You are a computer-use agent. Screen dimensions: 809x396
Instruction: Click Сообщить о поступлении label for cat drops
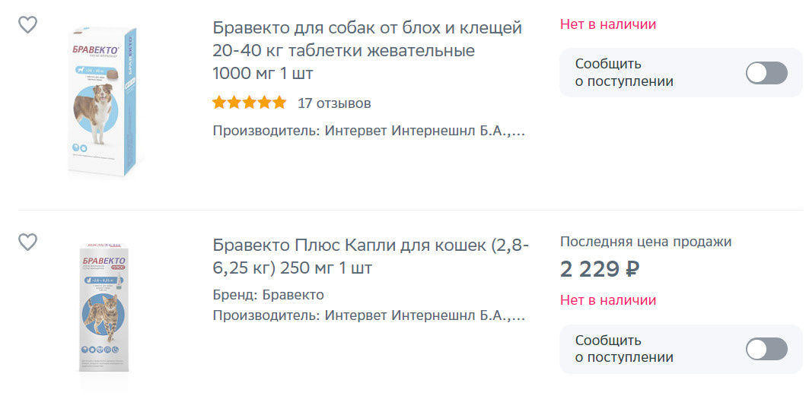click(x=624, y=349)
